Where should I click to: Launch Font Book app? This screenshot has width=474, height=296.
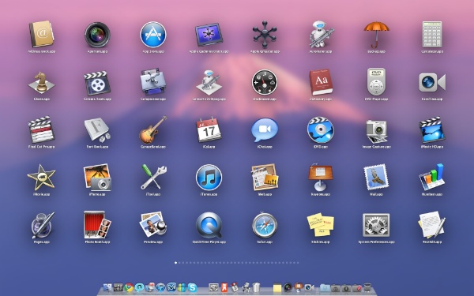pos(97,130)
